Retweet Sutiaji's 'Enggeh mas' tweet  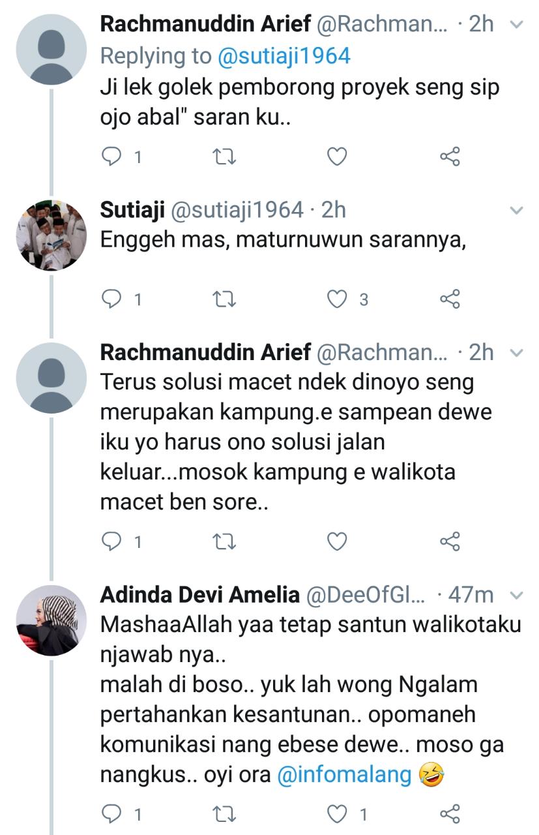pyautogui.click(x=225, y=299)
